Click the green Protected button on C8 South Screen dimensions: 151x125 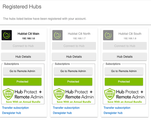tap(124, 82)
